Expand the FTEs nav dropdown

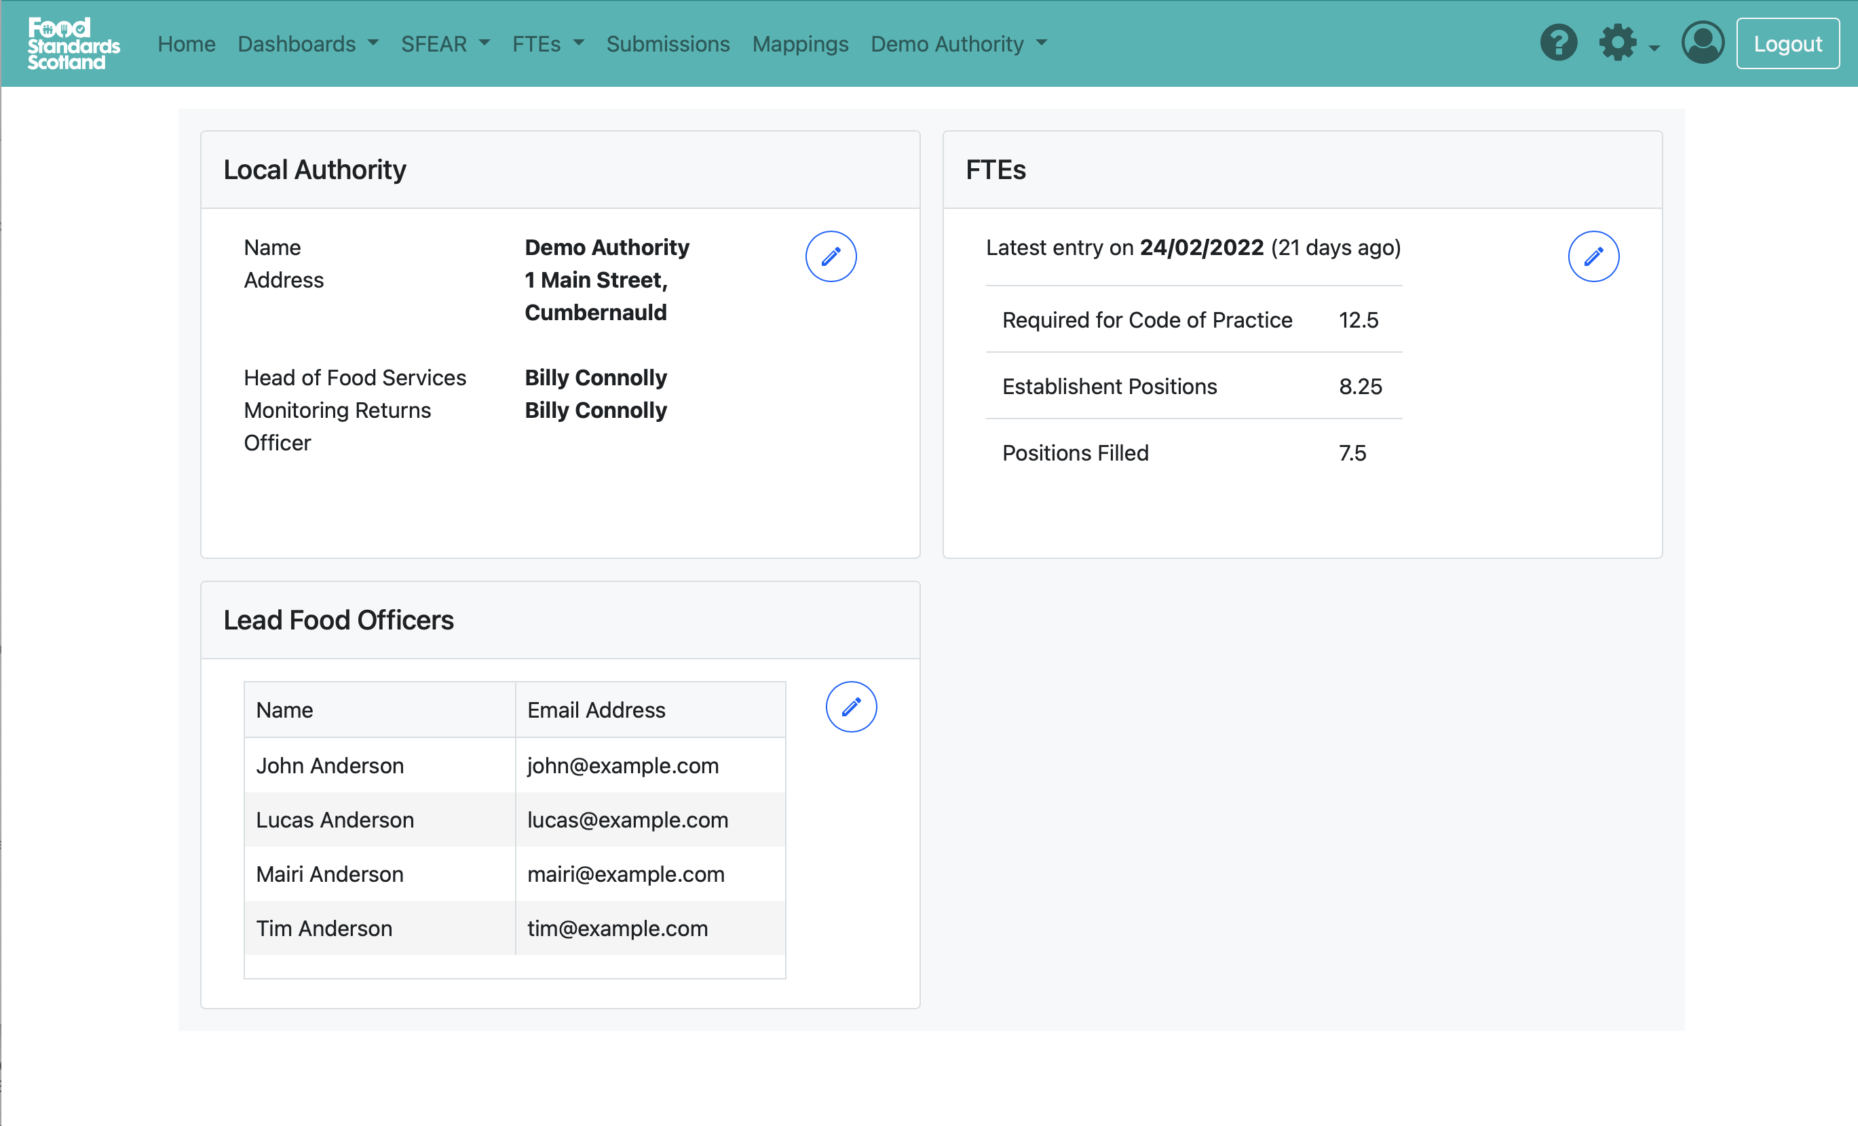pyautogui.click(x=548, y=43)
